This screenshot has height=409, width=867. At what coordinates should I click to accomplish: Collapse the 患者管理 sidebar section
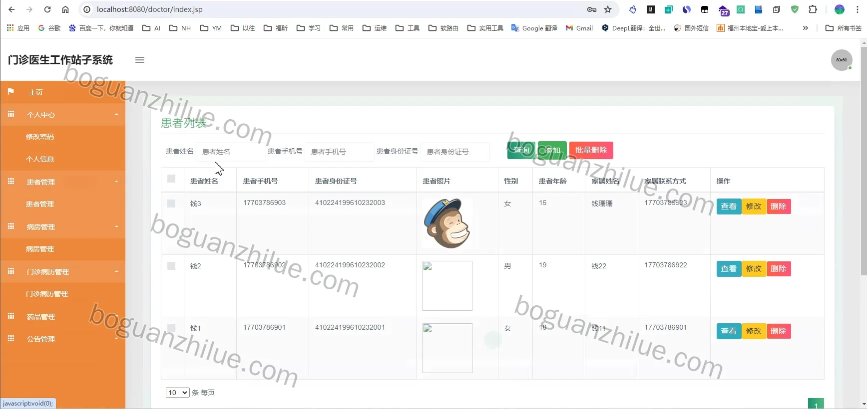(x=63, y=182)
